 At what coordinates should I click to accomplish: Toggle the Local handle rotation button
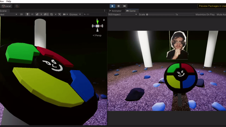click(6, 6)
